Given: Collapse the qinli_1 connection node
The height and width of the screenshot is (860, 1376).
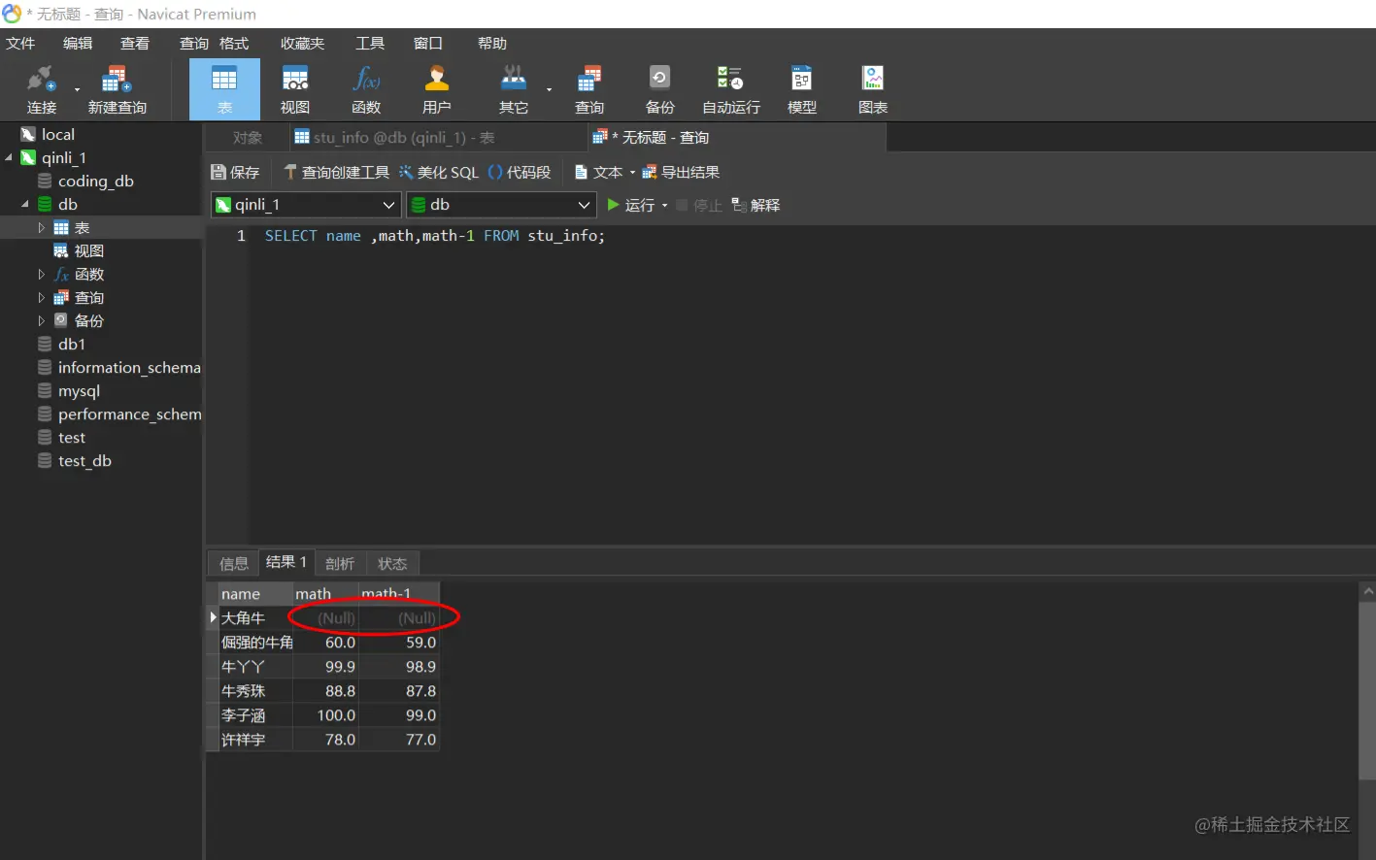Looking at the screenshot, I should tap(9, 157).
